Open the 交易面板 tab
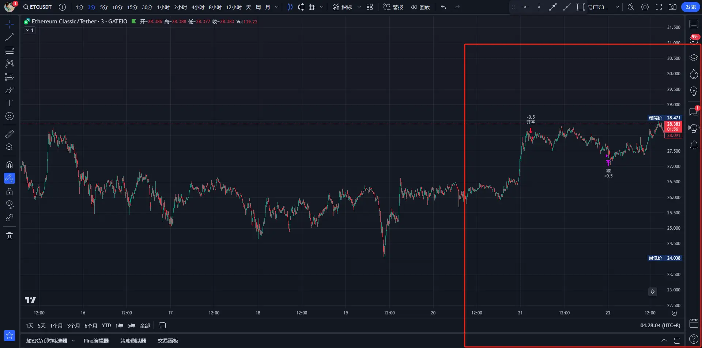The image size is (702, 348). pos(168,341)
